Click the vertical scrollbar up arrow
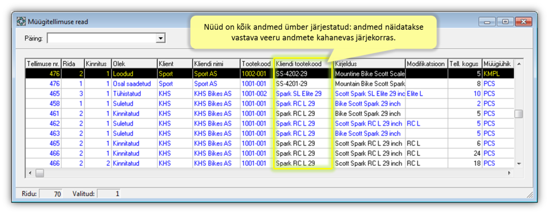The width and height of the screenshot is (549, 214). (x=519, y=64)
